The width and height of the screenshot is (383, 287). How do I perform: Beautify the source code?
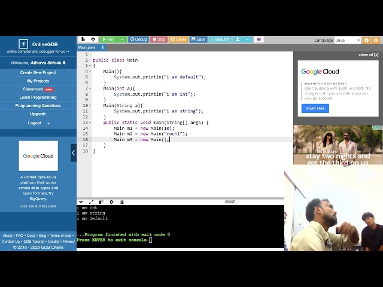coord(220,39)
